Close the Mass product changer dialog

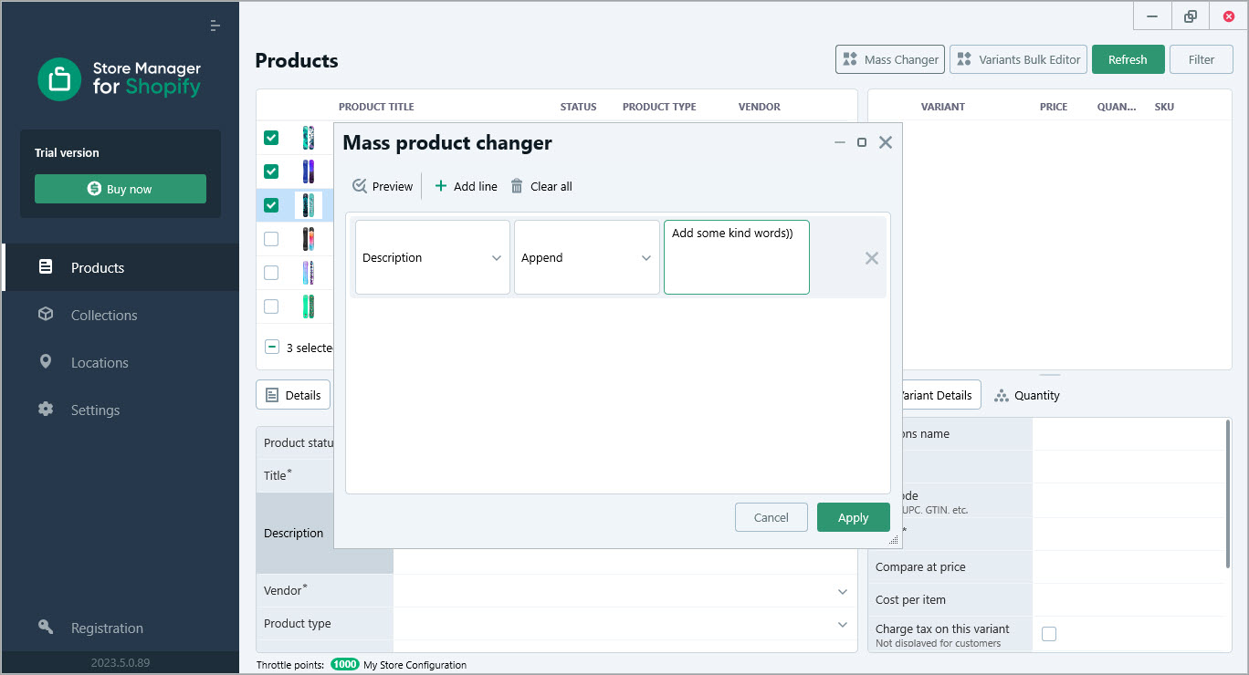point(886,142)
